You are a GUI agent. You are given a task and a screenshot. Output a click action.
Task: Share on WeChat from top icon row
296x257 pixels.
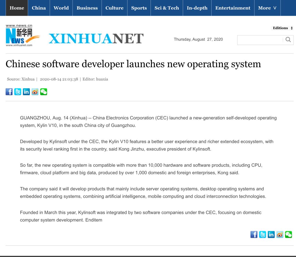point(44,92)
